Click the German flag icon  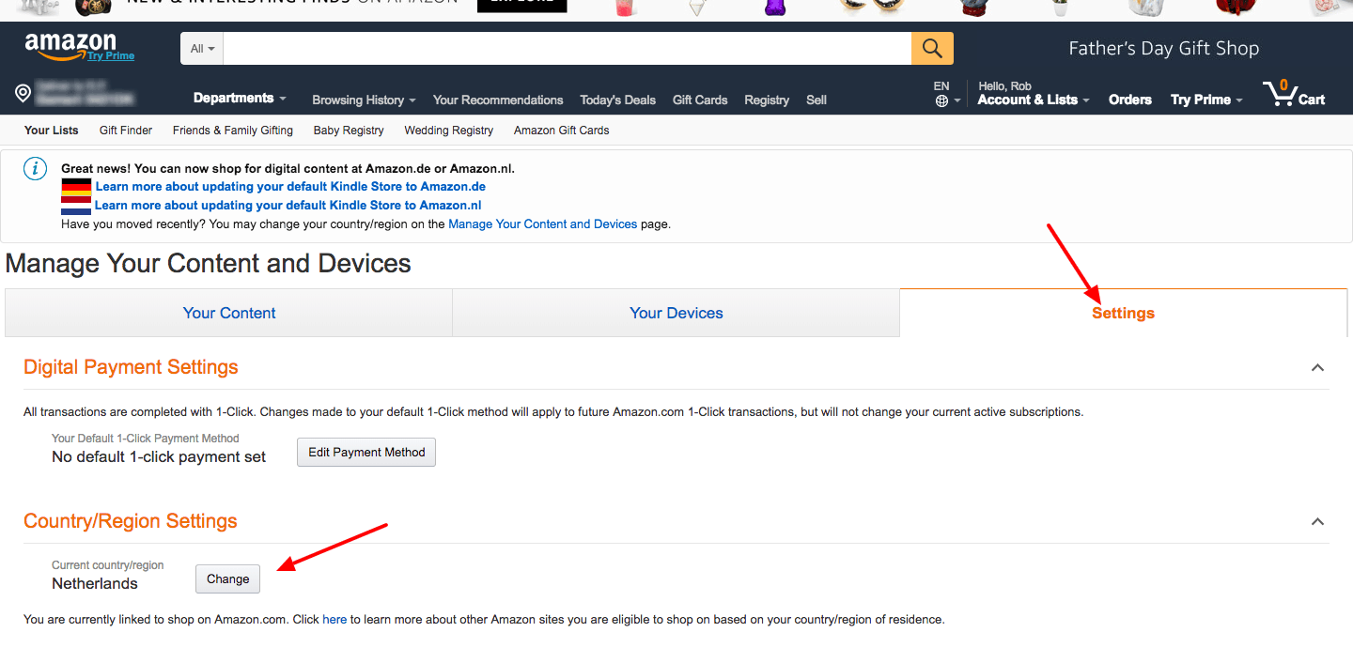[76, 186]
